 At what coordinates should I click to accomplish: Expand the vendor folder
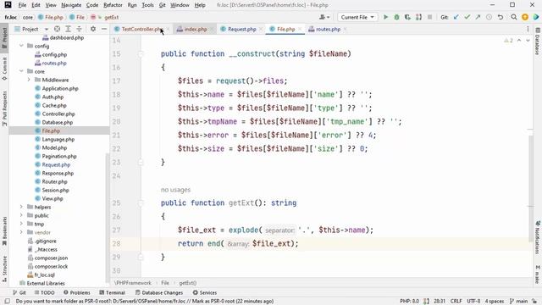click(21, 232)
